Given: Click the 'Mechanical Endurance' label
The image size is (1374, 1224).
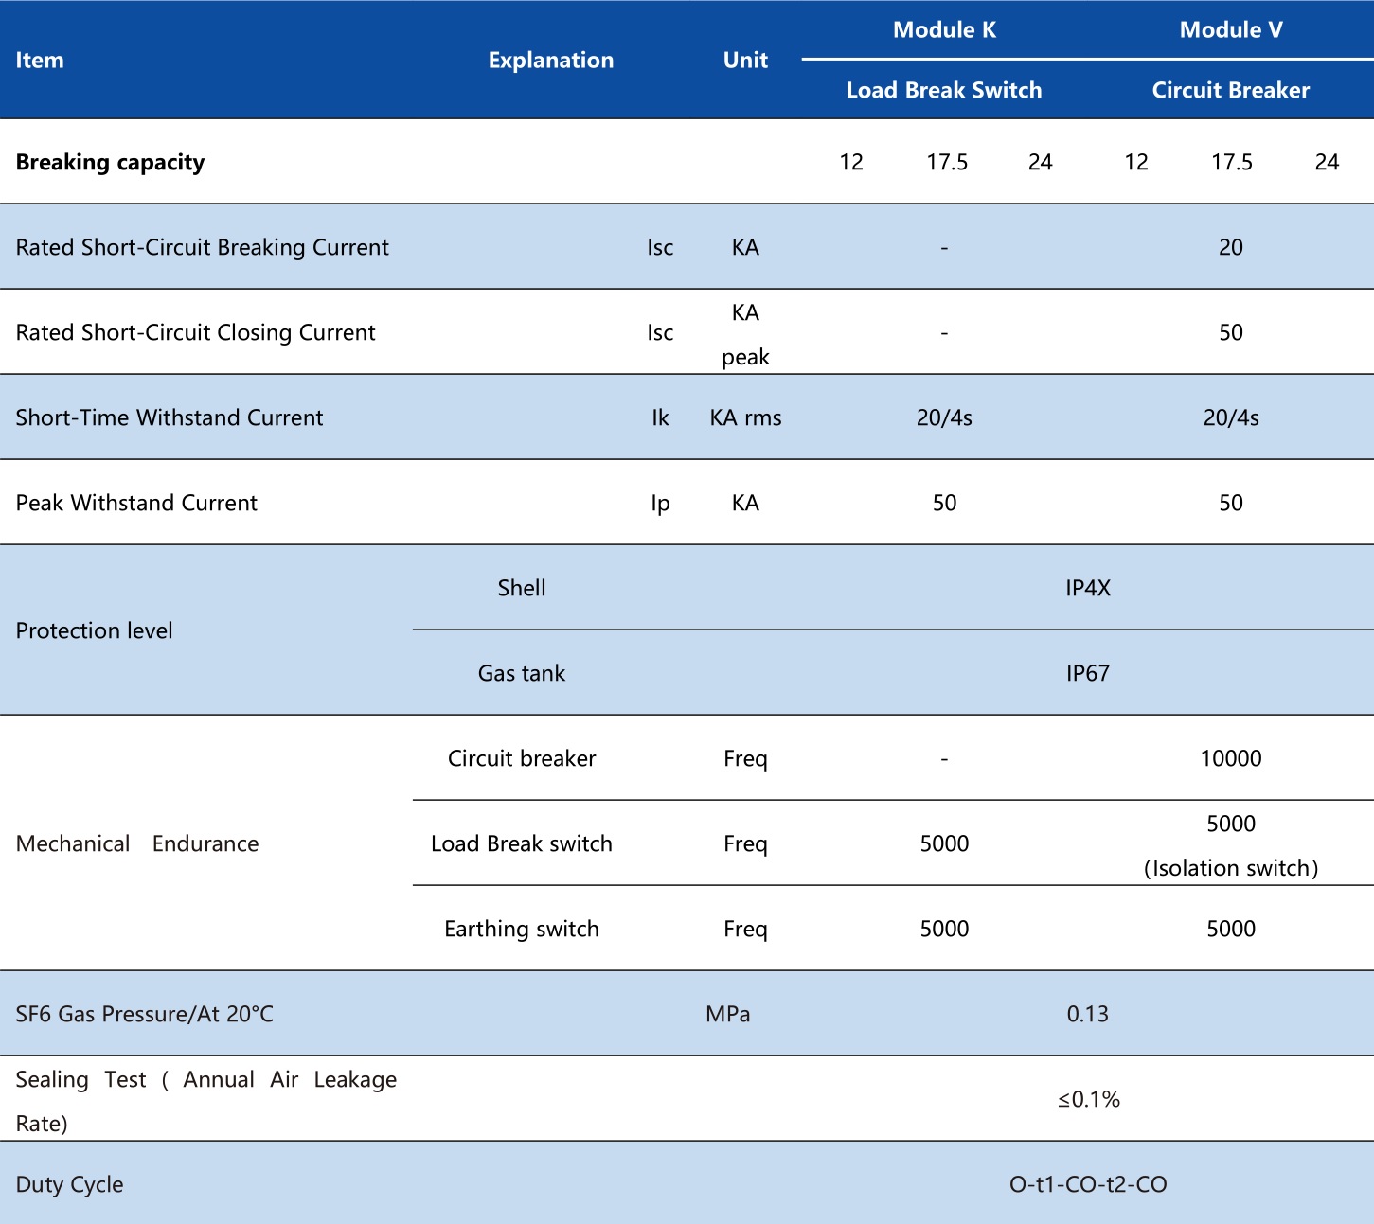Looking at the screenshot, I should pos(137,843).
